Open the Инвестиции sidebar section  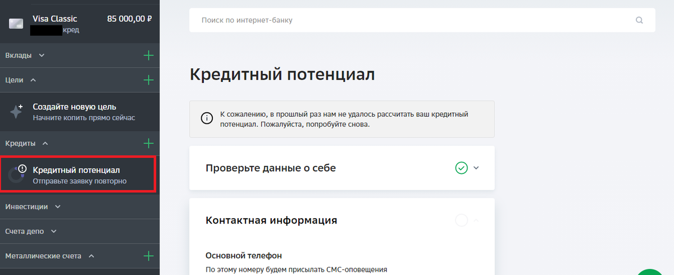80,207
